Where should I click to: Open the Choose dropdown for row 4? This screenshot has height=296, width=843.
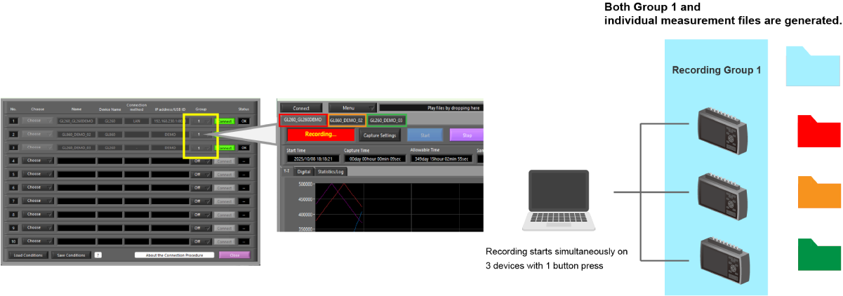click(37, 161)
